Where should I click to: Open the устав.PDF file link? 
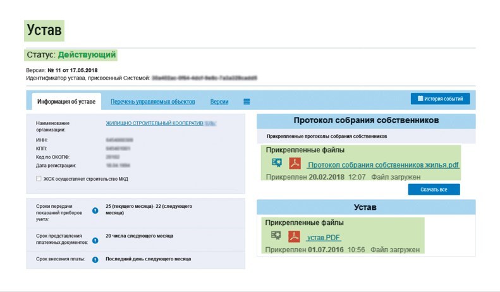tap(324, 238)
